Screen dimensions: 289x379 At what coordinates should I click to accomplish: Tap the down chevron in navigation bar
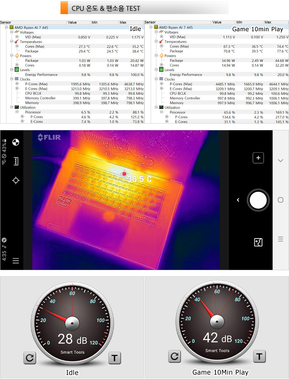point(281,161)
